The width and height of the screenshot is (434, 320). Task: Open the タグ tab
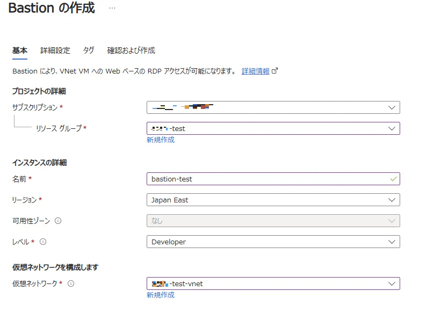(x=89, y=50)
